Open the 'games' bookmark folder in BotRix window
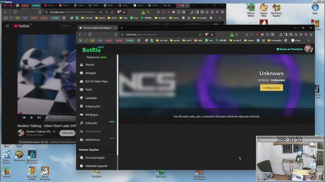 point(175,40)
